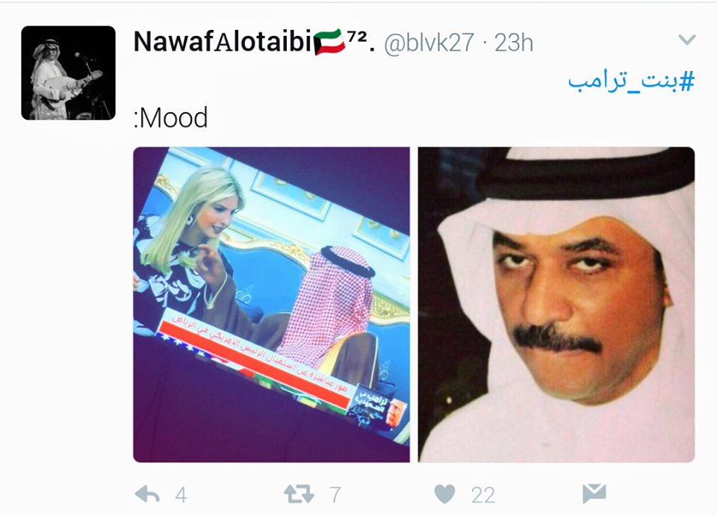Retweet this post using the retweet icon
The image size is (717, 516).
tap(299, 494)
